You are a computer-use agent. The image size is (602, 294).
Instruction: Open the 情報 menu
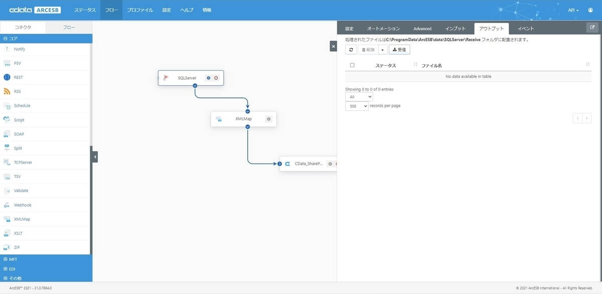(207, 10)
